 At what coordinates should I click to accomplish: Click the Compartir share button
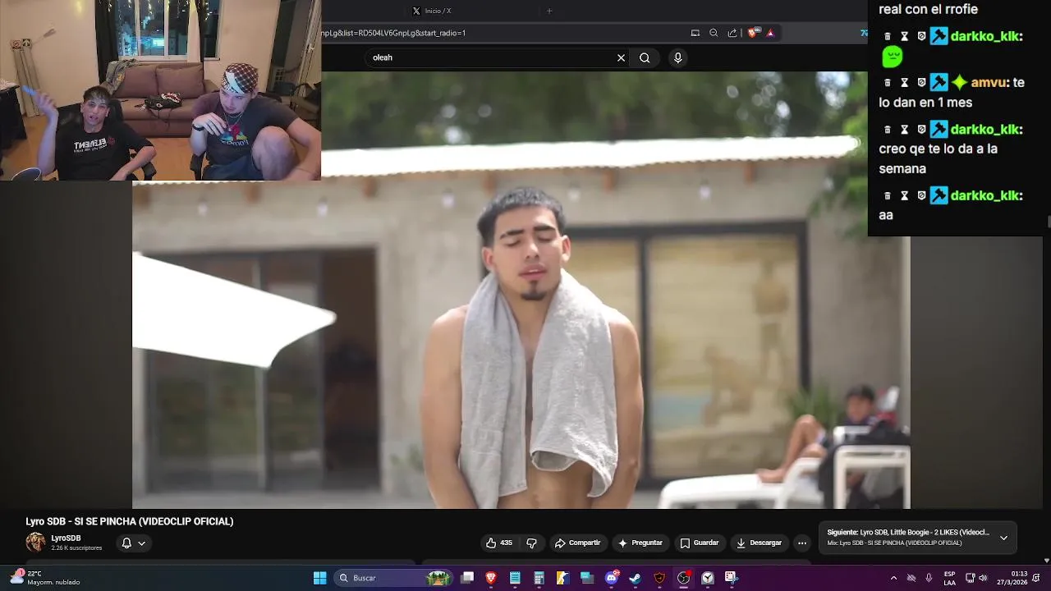point(578,543)
